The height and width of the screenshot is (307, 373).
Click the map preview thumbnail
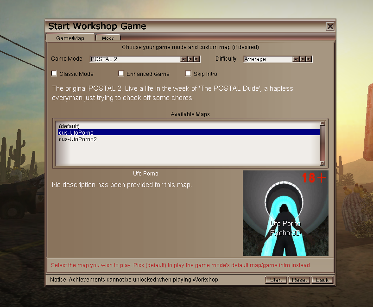[285, 213]
